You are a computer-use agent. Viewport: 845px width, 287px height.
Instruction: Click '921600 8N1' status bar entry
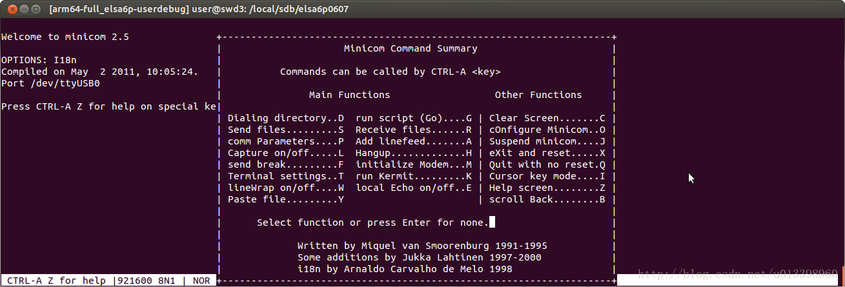click(147, 281)
